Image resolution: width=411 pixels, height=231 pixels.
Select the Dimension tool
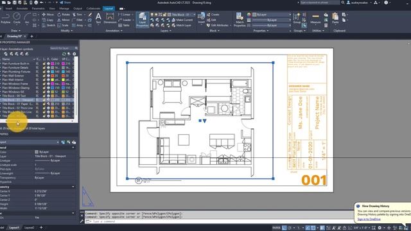(x=110, y=19)
